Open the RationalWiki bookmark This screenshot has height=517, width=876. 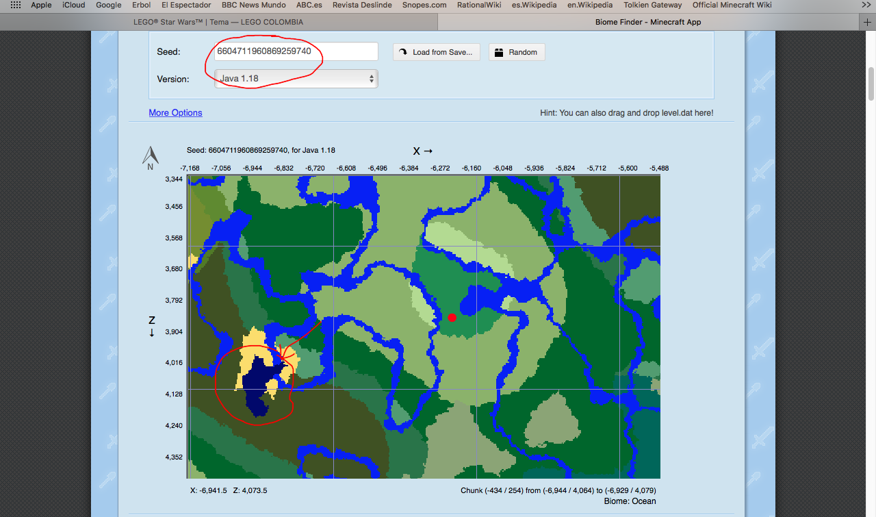click(x=480, y=5)
